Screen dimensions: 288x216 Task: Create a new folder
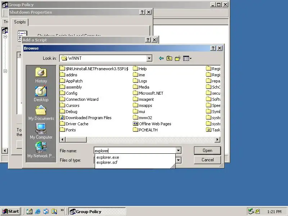pos(177,58)
